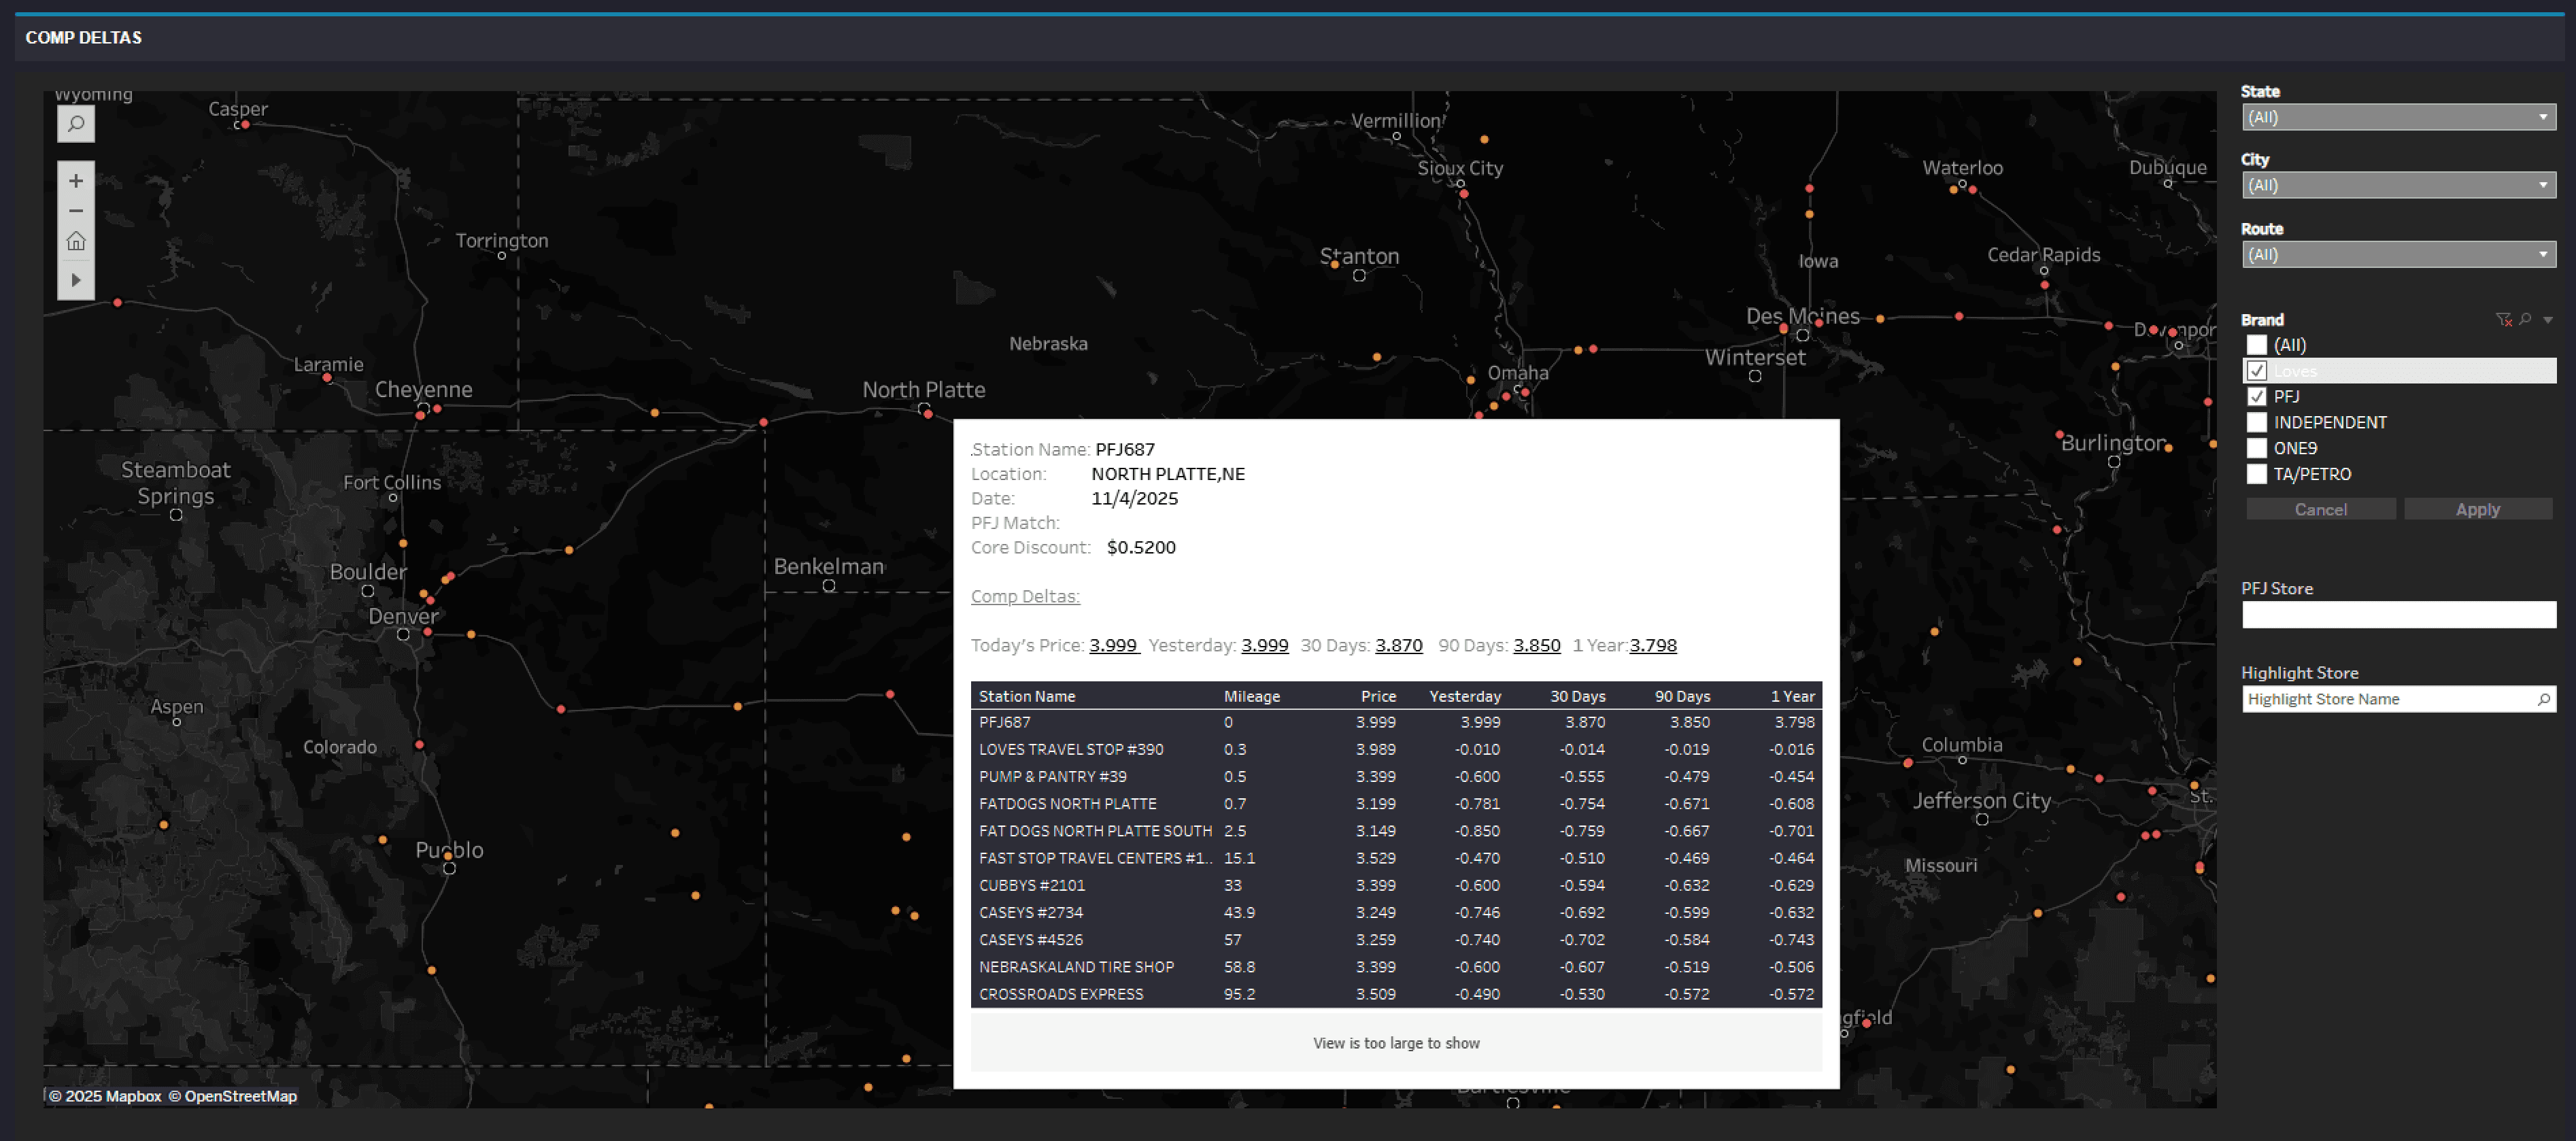Viewport: 2576px width, 1141px height.
Task: Open the State filter dropdown
Action: click(2398, 117)
